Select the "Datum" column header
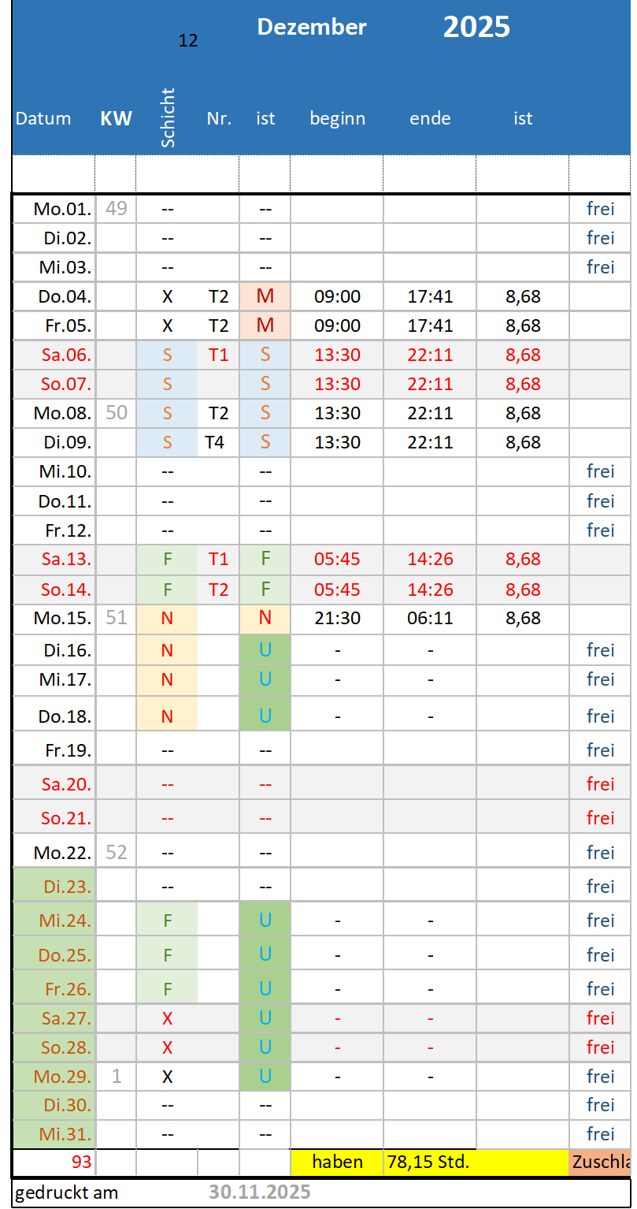The height and width of the screenshot is (1209, 637). click(43, 119)
